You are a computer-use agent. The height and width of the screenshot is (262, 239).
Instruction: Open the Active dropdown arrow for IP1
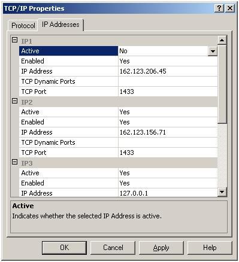[213, 51]
